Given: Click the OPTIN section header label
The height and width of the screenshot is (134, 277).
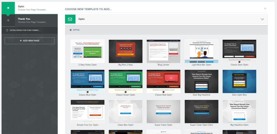Looking at the screenshot, I should (76, 30).
